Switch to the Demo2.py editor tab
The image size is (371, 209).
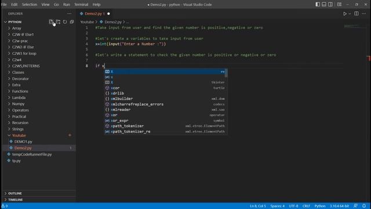[x=94, y=14]
